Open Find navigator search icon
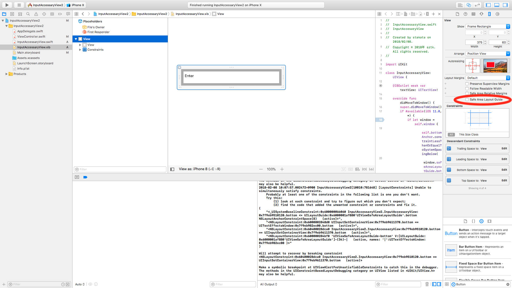The height and width of the screenshot is (288, 512). pos(28,14)
